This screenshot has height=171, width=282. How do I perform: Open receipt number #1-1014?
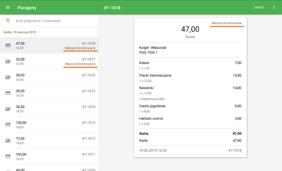[x=49, y=109]
